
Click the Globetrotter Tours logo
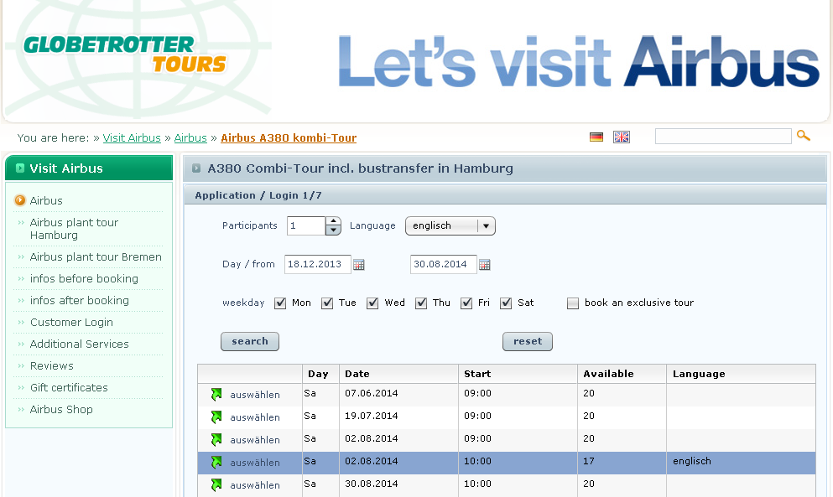[125, 54]
